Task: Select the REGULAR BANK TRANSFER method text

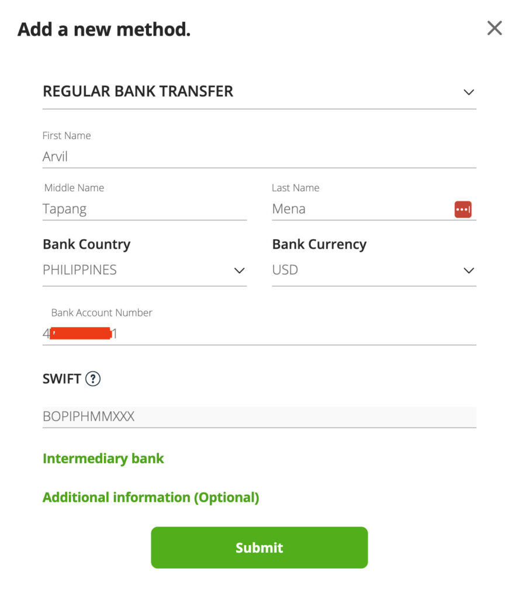Action: point(138,91)
